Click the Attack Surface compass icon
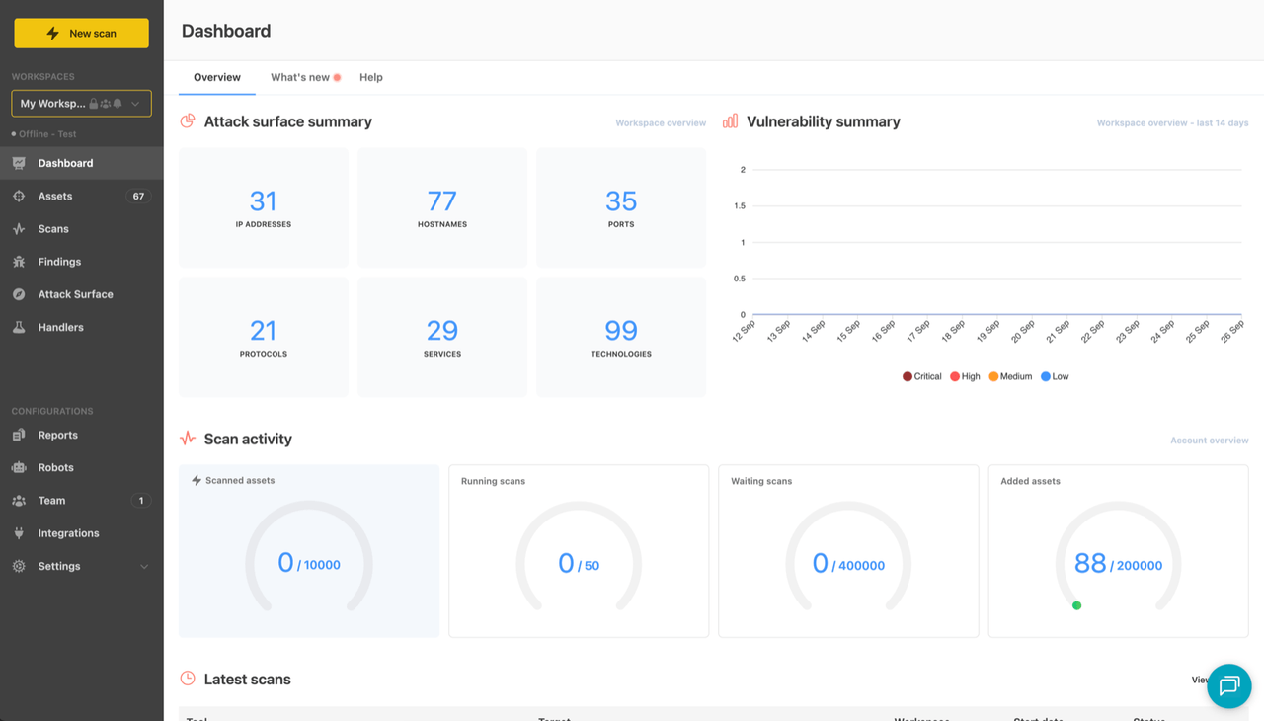 coord(19,294)
